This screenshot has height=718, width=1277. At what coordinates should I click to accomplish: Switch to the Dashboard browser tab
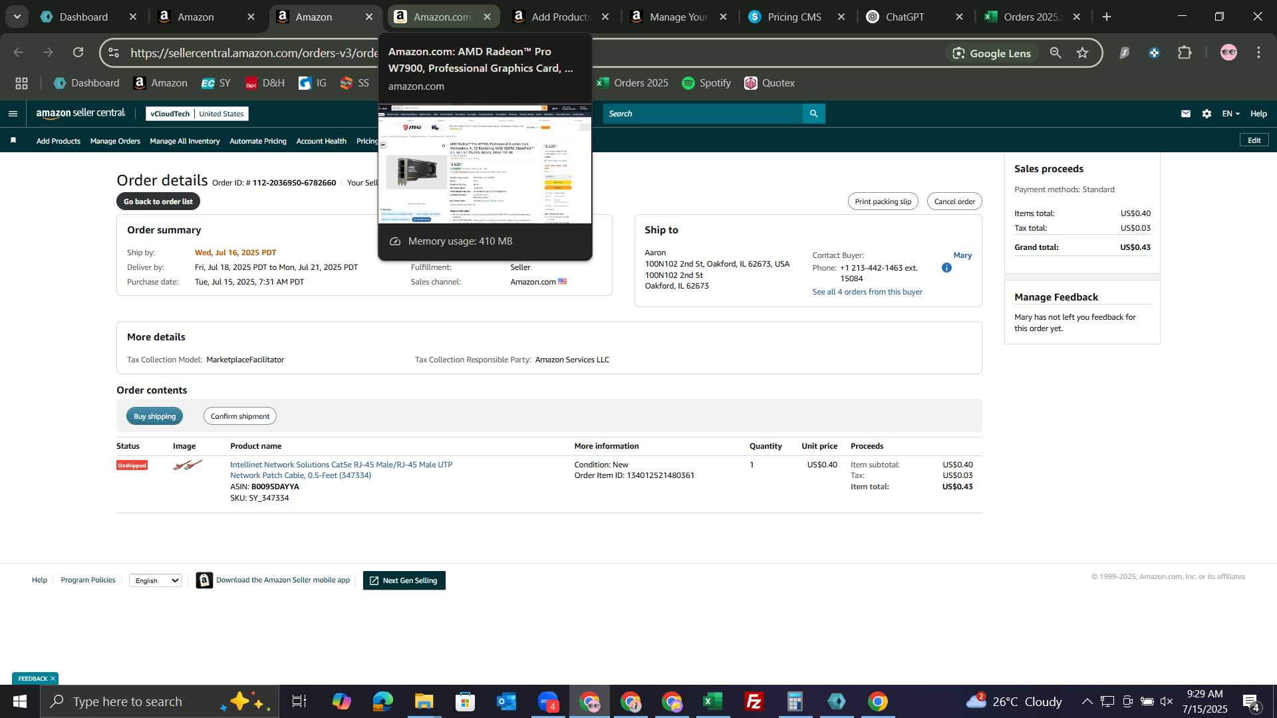point(83,17)
